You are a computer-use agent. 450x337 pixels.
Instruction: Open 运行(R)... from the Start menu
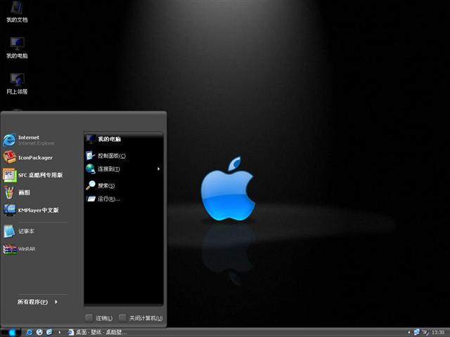(103, 199)
